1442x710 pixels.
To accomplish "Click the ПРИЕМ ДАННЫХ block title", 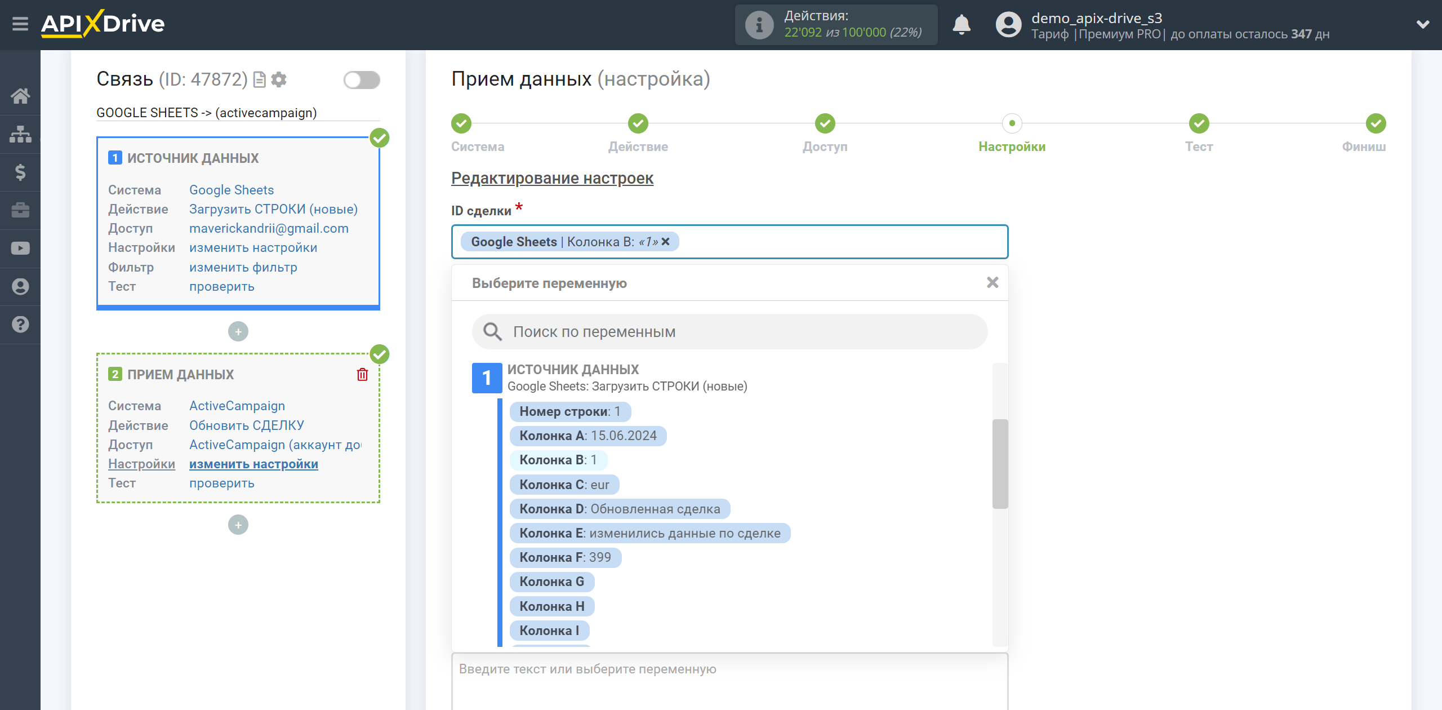I will [x=180, y=375].
